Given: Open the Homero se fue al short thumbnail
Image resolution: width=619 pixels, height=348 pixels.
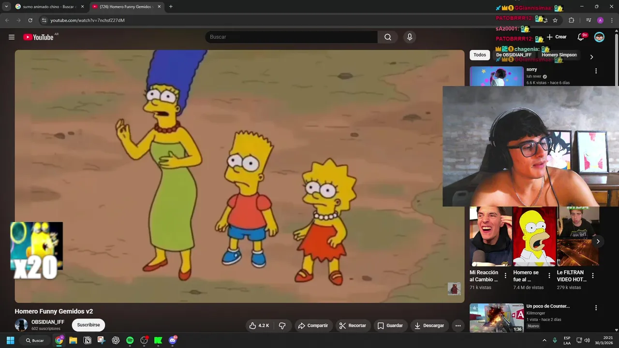Looking at the screenshot, I should tap(534, 236).
